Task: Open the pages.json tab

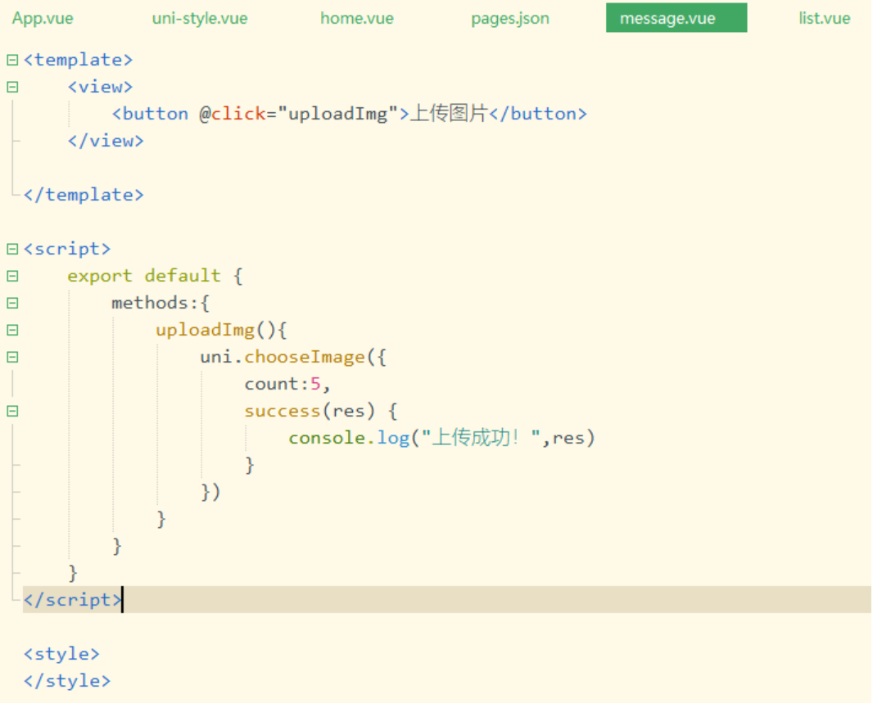Action: pos(510,18)
